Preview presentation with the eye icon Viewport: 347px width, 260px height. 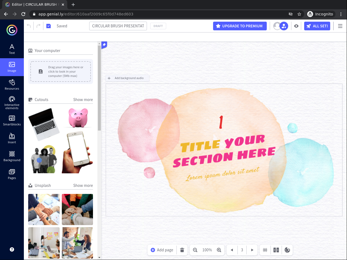296,26
